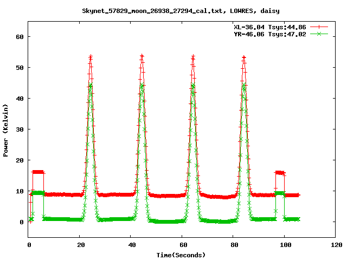Image resolution: width=347 pixels, height=260 pixels.
Task: Click the "Time(Seconds)" x-axis label
Action: click(x=181, y=255)
